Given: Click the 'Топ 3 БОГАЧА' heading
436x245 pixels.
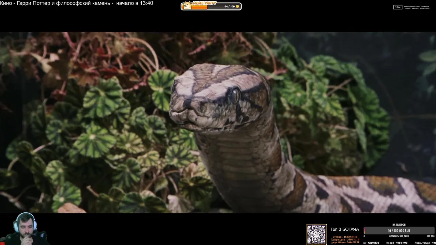Looking at the screenshot, I should 344,229.
